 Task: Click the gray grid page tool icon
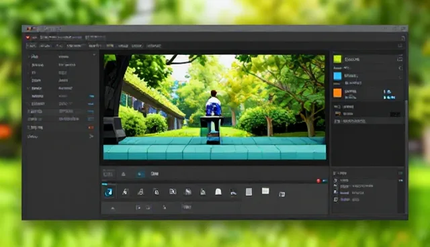[x=249, y=192]
